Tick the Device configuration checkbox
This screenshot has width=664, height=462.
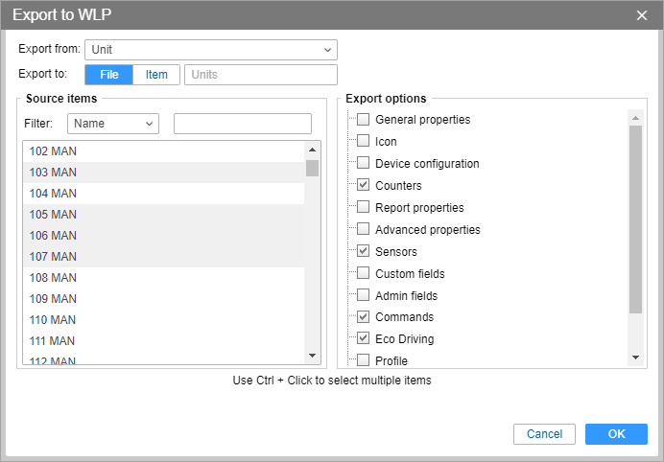point(363,163)
